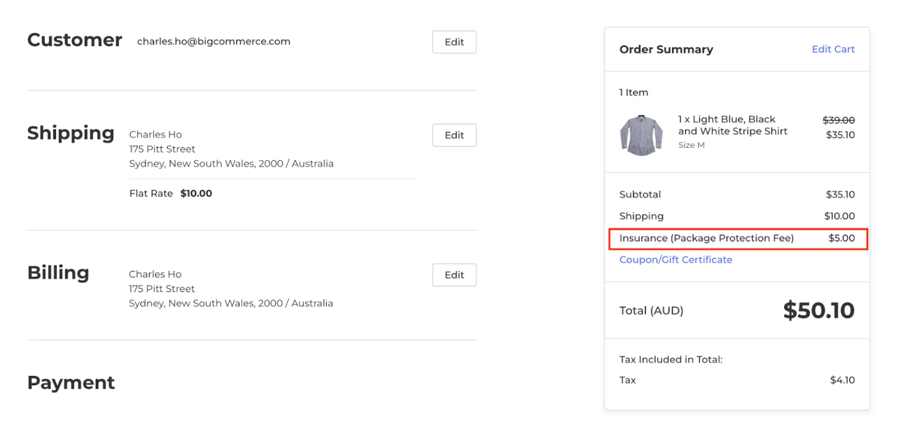Click the Size M product option text

[691, 145]
